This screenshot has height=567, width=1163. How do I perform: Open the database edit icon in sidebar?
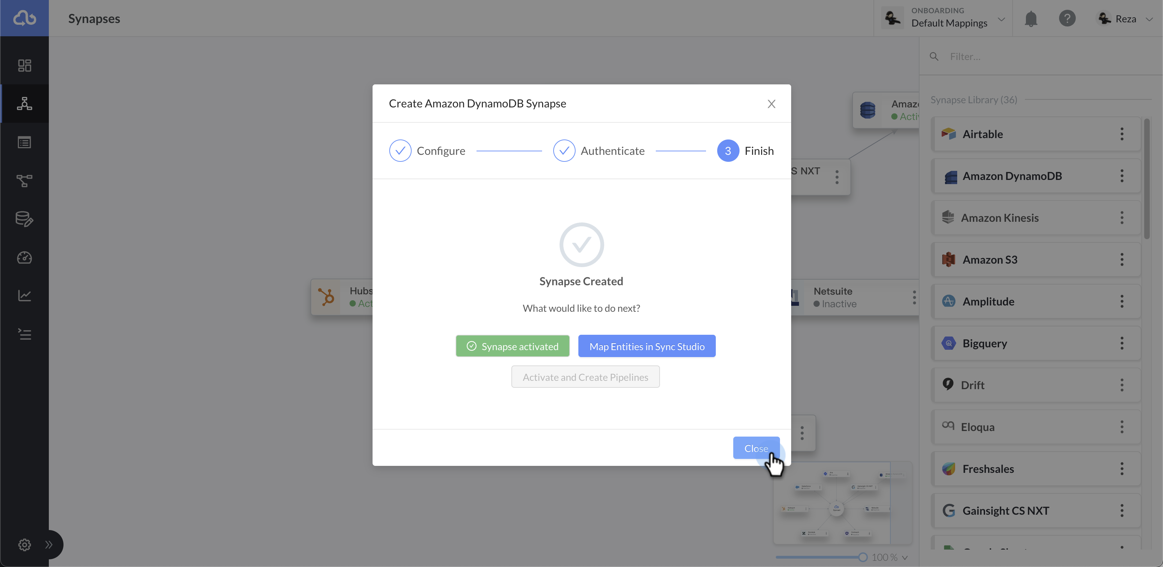click(x=24, y=219)
